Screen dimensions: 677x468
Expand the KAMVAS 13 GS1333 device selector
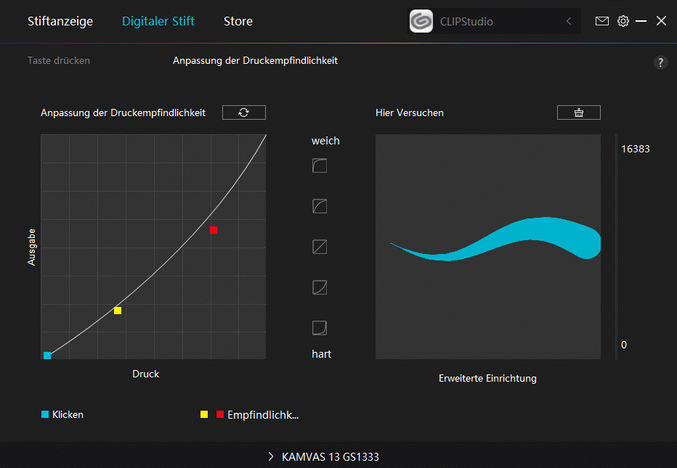(x=324, y=457)
